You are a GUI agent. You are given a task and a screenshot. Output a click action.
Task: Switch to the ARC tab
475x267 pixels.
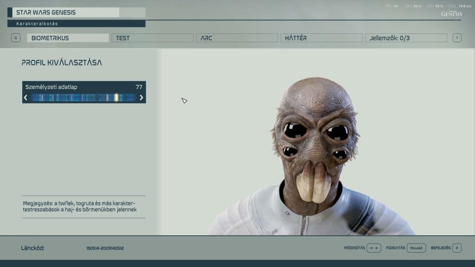click(237, 38)
